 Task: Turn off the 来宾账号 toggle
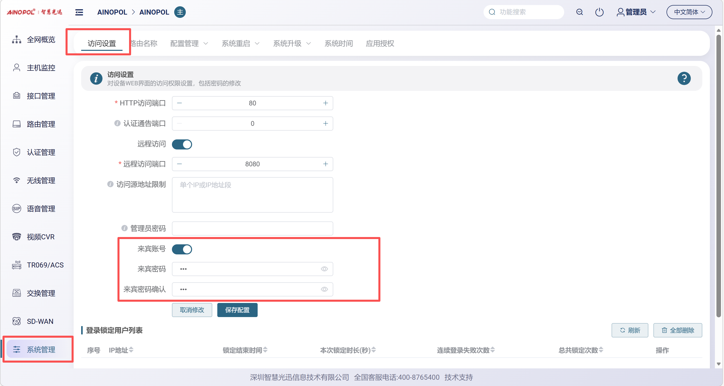182,249
